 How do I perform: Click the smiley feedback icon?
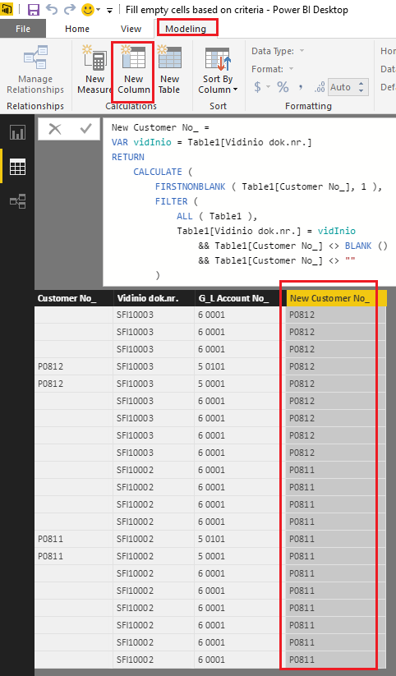(x=88, y=10)
